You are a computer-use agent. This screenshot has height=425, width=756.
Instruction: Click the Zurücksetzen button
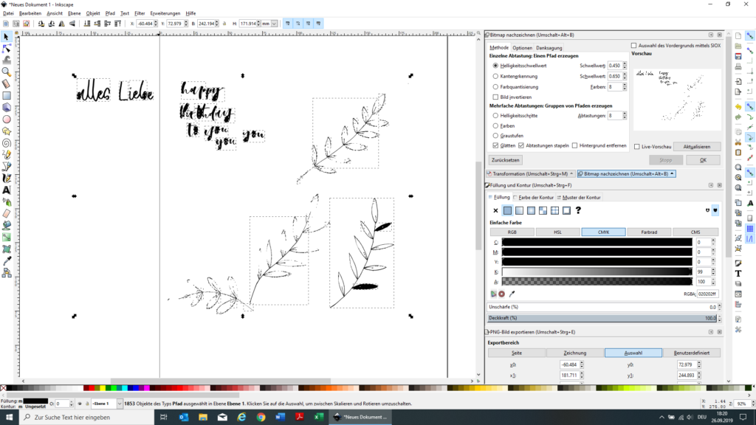506,160
